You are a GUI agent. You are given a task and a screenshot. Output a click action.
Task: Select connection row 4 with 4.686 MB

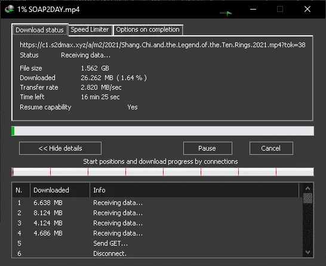pyautogui.click(x=157, y=233)
